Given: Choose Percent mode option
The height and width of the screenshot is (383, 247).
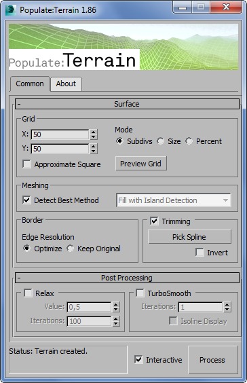Looking at the screenshot, I should tap(189, 141).
